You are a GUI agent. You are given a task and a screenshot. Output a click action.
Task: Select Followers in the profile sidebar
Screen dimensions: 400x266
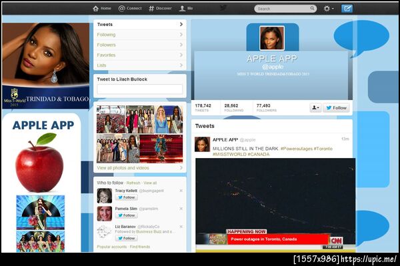click(140, 45)
